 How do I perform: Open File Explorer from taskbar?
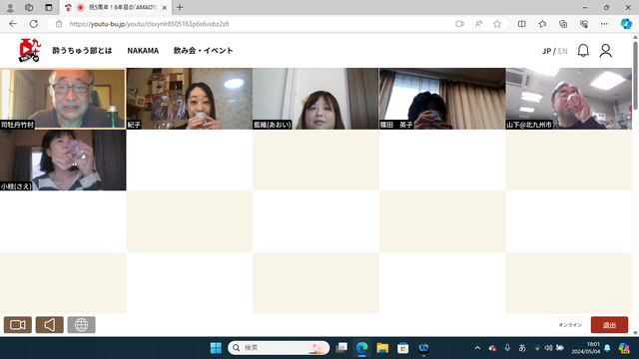pos(382,348)
